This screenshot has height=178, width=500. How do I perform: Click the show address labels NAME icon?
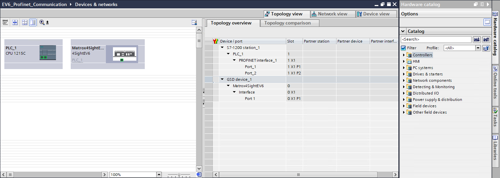(x=5, y=22)
